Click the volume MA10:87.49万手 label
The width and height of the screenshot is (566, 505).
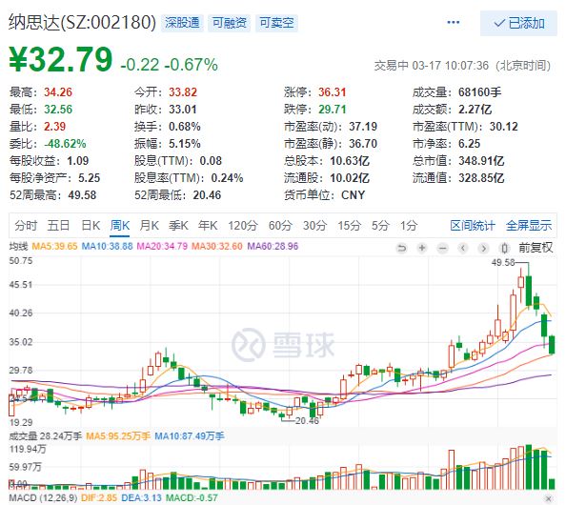190,436
